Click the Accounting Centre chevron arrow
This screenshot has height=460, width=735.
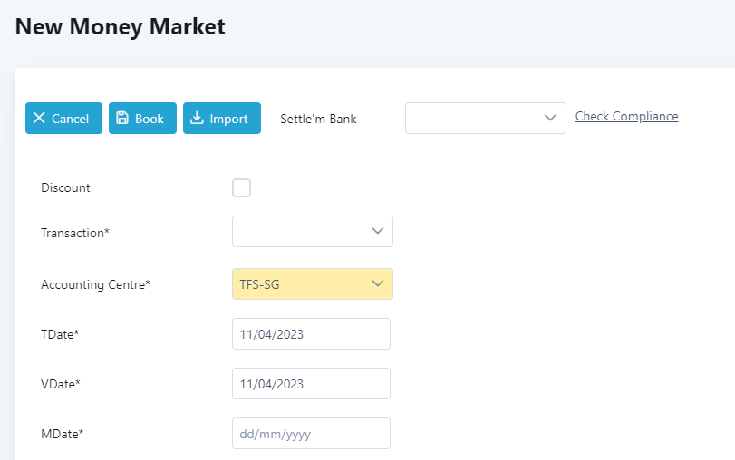coord(378,283)
